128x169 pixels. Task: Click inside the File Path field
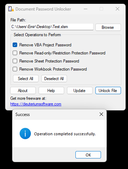[x=52, y=27]
